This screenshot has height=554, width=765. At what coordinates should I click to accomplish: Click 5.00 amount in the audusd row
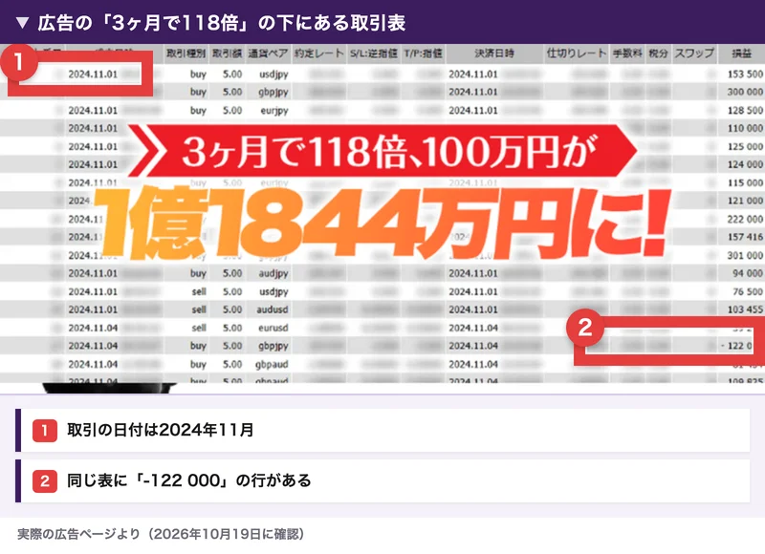point(232,309)
